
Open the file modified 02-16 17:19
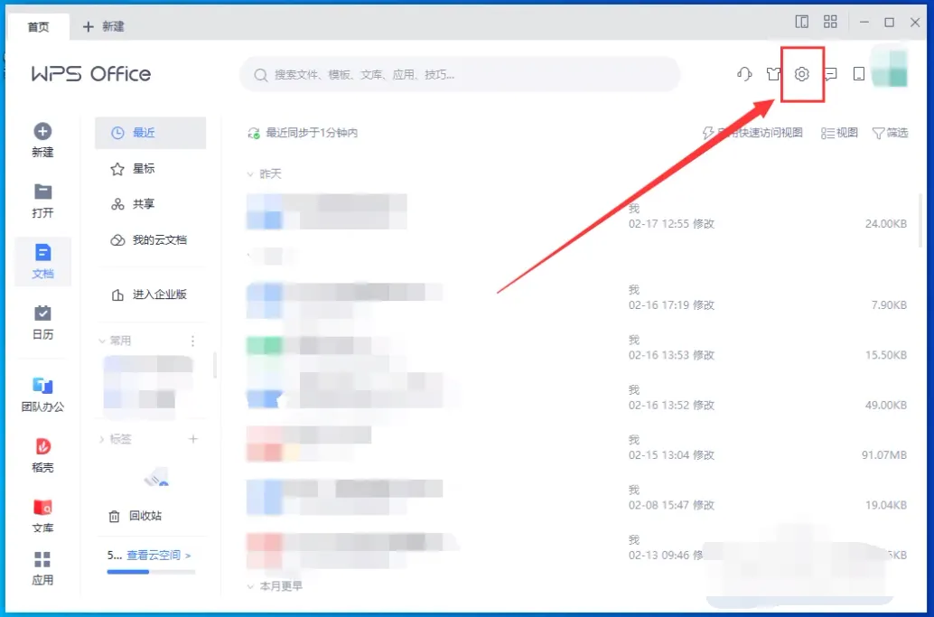point(576,298)
